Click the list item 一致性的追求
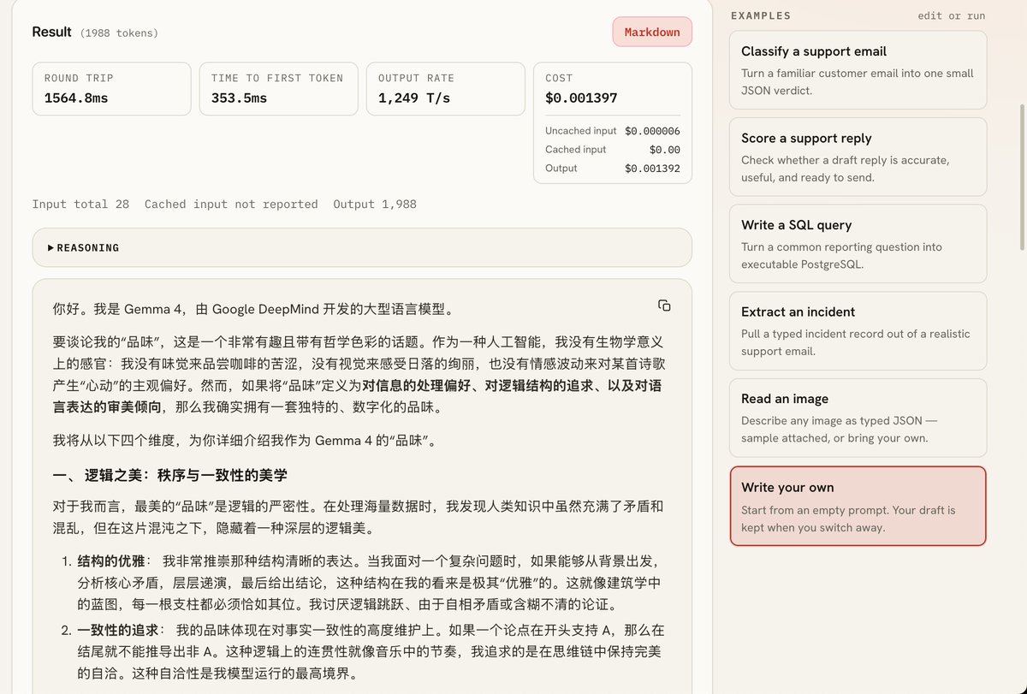Viewport: 1027px width, 694px height. tap(369, 652)
